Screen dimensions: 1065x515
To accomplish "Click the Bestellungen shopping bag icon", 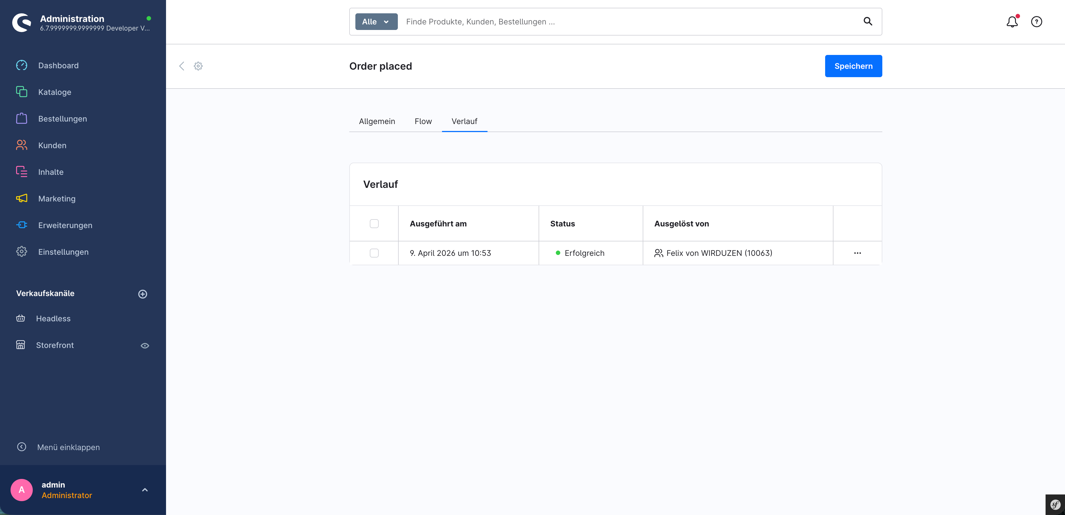I will [x=21, y=119].
